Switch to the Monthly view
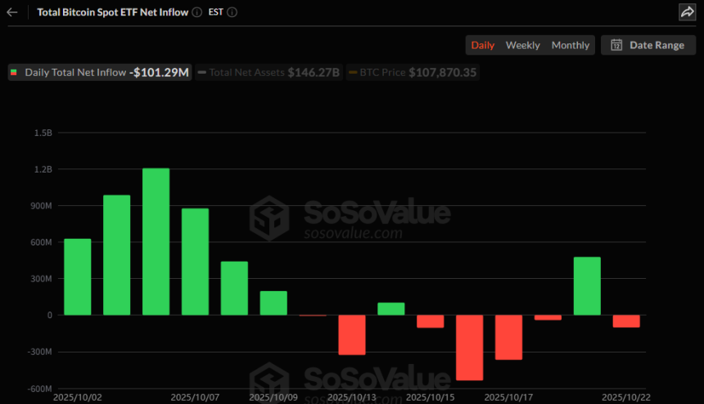Screen dimensions: 704x404 coord(570,45)
